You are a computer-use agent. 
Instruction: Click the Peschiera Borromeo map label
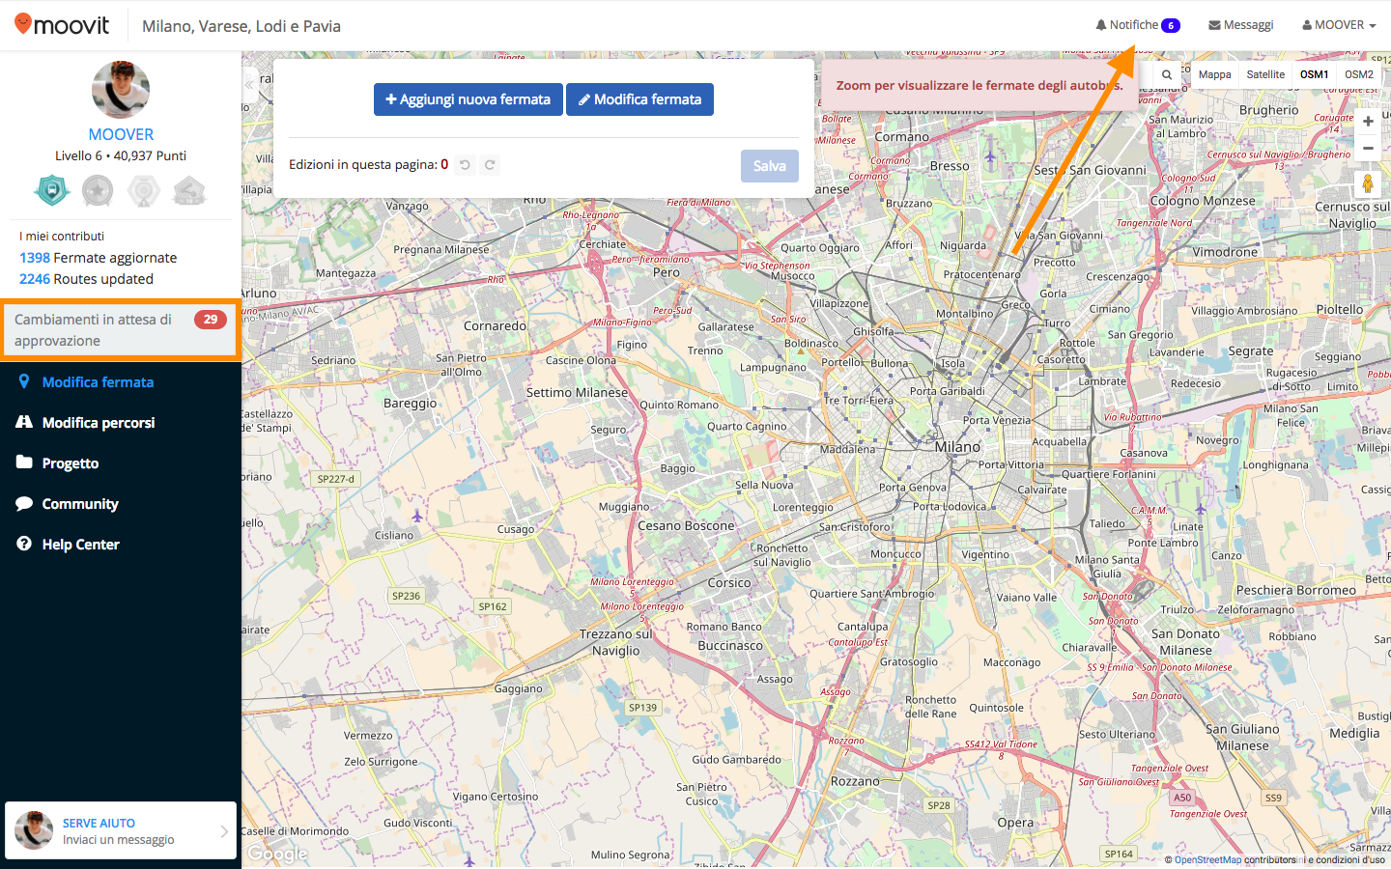pyautogui.click(x=1296, y=590)
